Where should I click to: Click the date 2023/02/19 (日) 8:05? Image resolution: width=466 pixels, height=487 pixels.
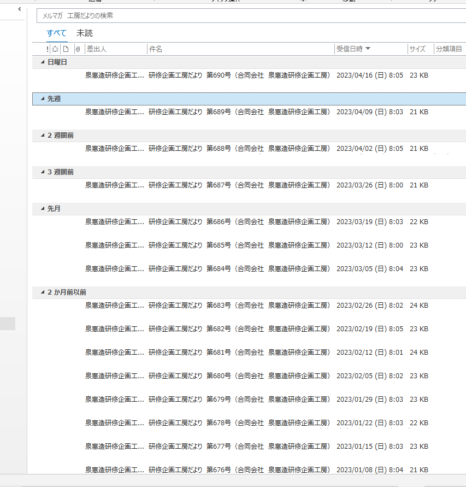[370, 329]
